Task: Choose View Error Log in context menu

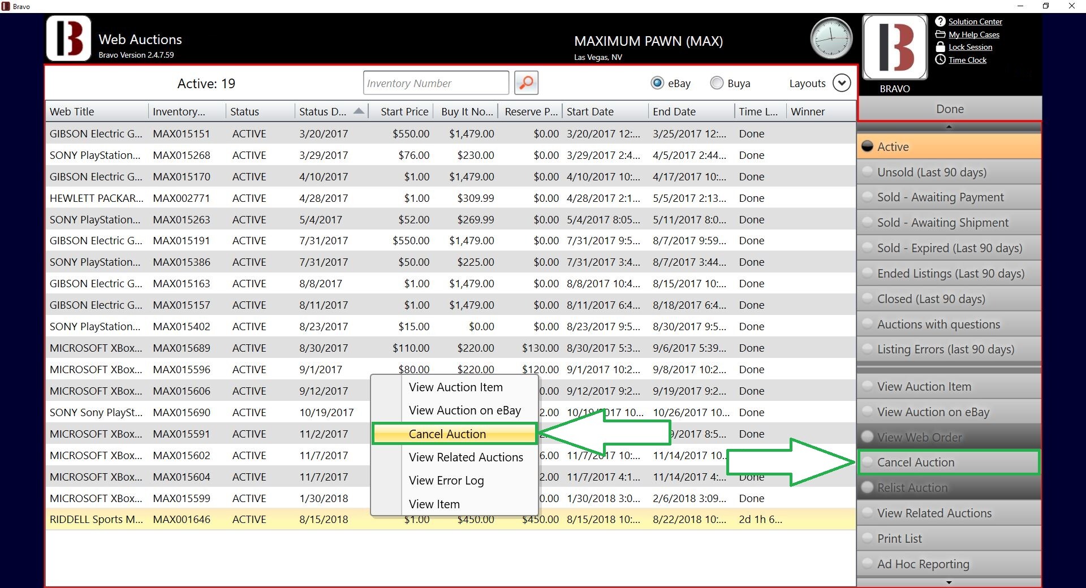Action: (x=455, y=481)
